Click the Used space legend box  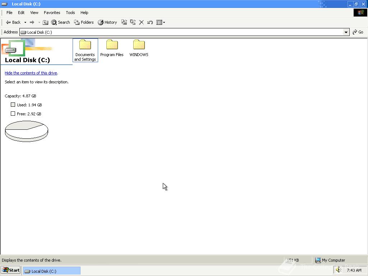pos(13,105)
